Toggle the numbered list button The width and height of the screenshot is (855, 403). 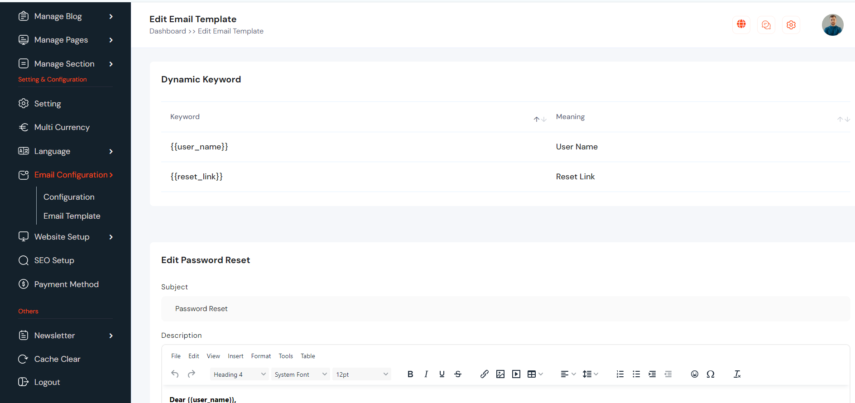click(x=620, y=374)
